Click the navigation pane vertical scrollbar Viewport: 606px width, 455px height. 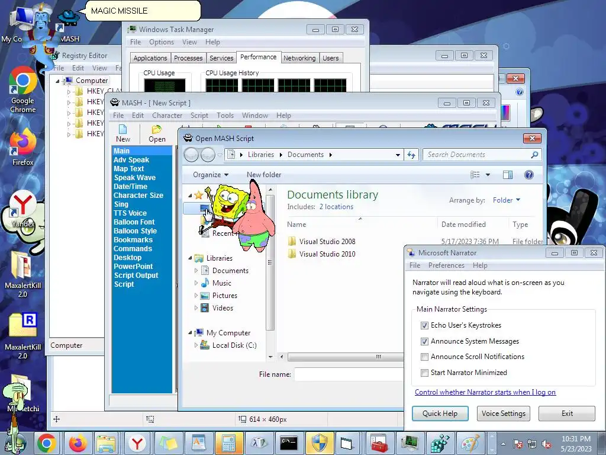(270, 262)
